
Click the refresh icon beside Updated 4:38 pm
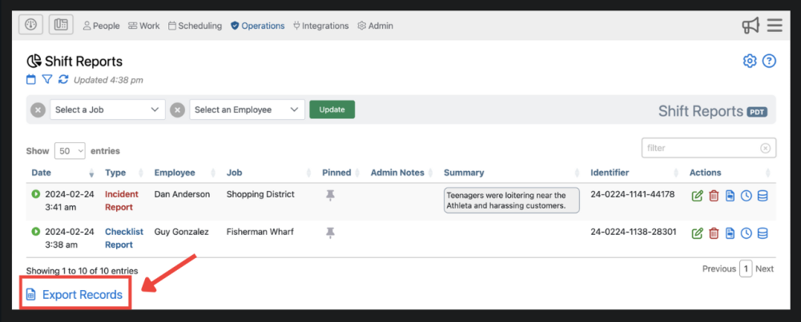tap(63, 79)
